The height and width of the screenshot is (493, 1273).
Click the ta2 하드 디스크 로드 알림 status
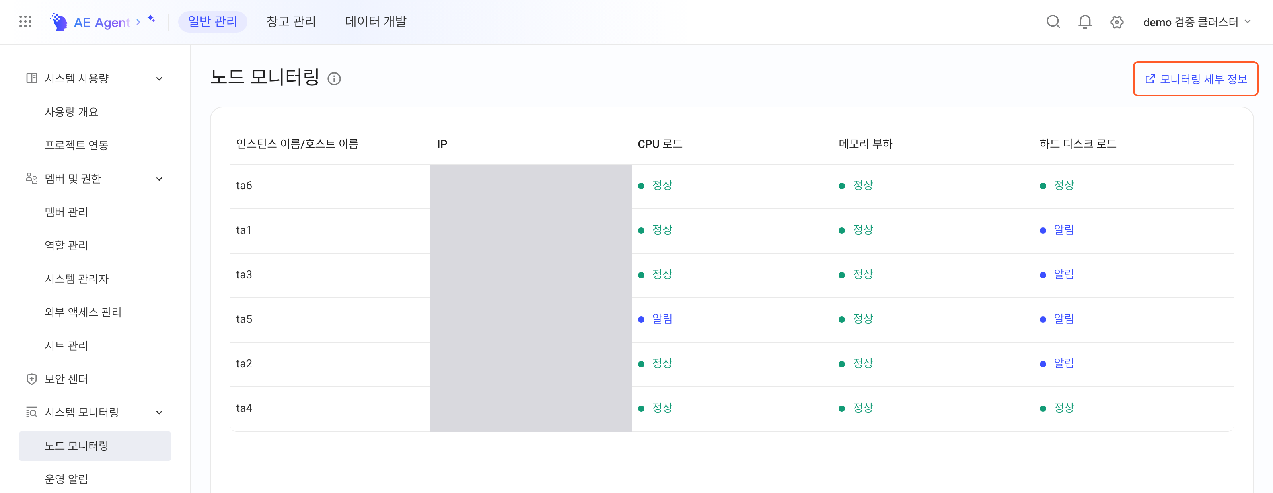[1057, 363]
